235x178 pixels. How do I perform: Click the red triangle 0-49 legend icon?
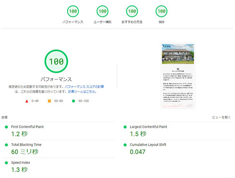click(x=27, y=101)
